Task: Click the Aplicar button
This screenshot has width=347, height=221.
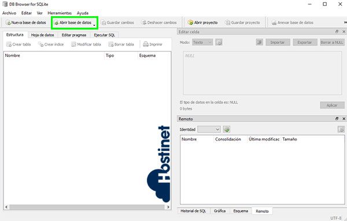Action: [332, 105]
